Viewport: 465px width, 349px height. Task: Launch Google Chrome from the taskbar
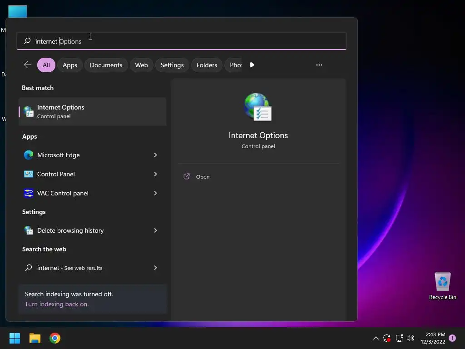(x=55, y=338)
